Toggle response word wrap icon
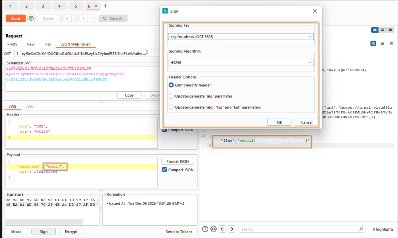 click(x=373, y=44)
